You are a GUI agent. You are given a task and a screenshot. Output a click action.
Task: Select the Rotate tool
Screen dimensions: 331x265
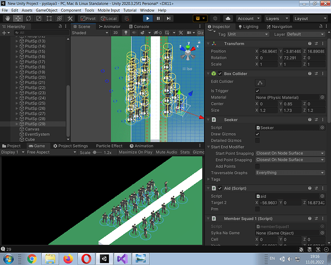pos(28,19)
